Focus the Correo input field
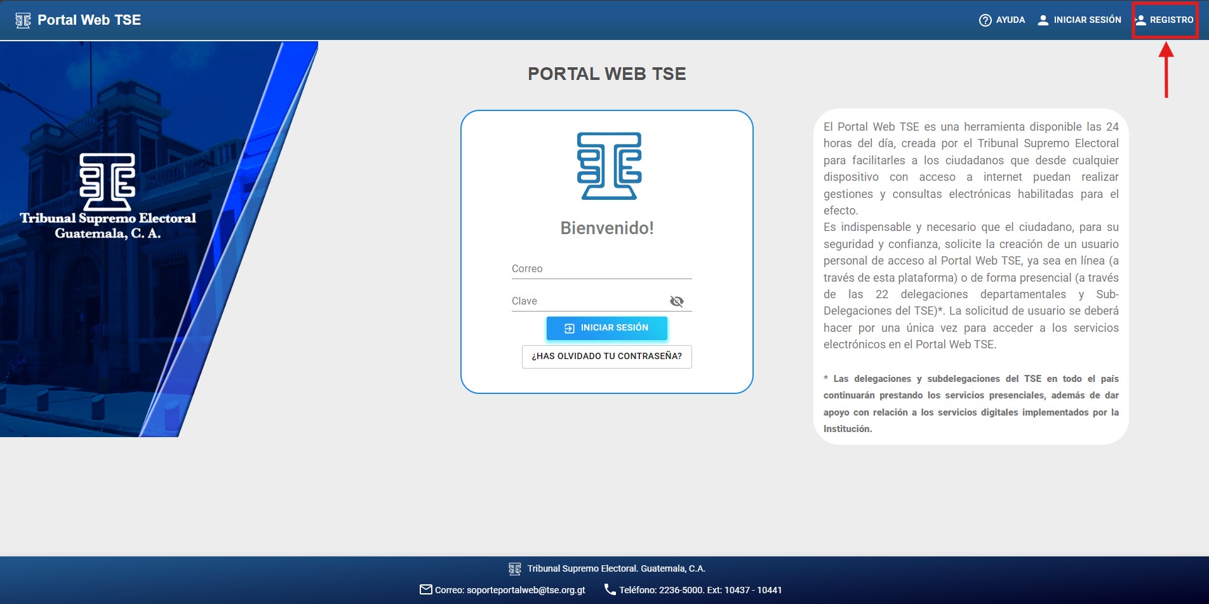 coord(601,269)
